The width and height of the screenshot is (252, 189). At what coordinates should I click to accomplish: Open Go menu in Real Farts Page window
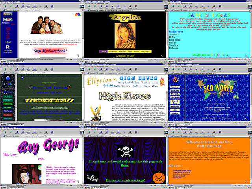(178, 129)
